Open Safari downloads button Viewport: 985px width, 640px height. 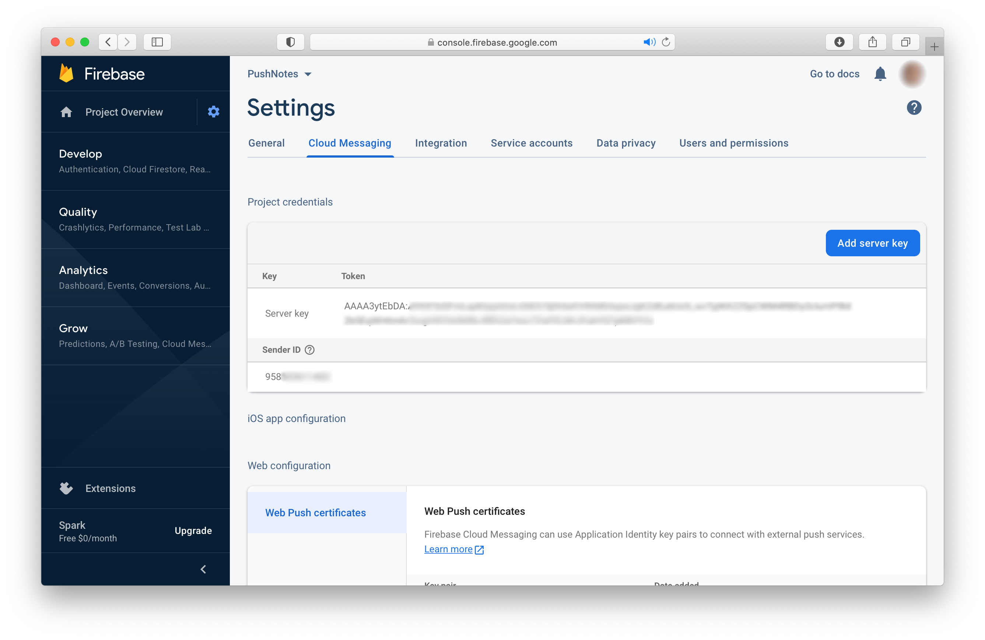pos(839,42)
